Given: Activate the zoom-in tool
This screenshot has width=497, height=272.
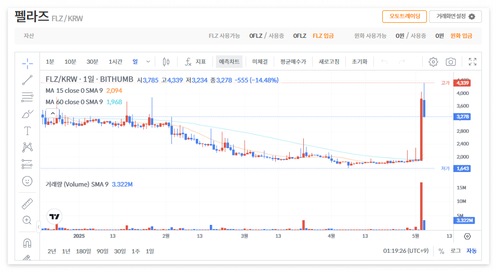Looking at the screenshot, I should click(27, 220).
